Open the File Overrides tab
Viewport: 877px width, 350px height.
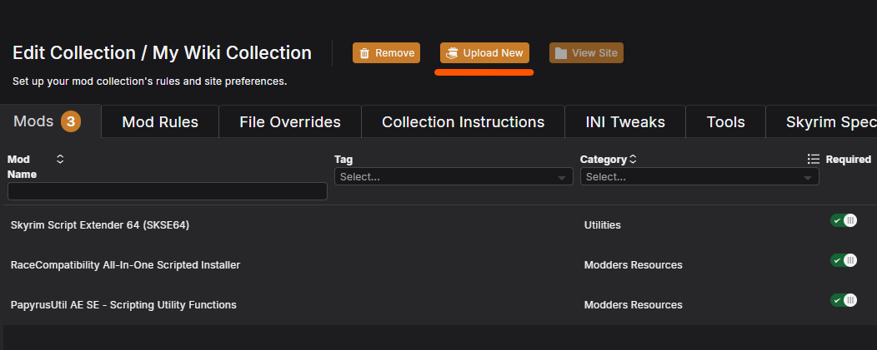pos(289,122)
